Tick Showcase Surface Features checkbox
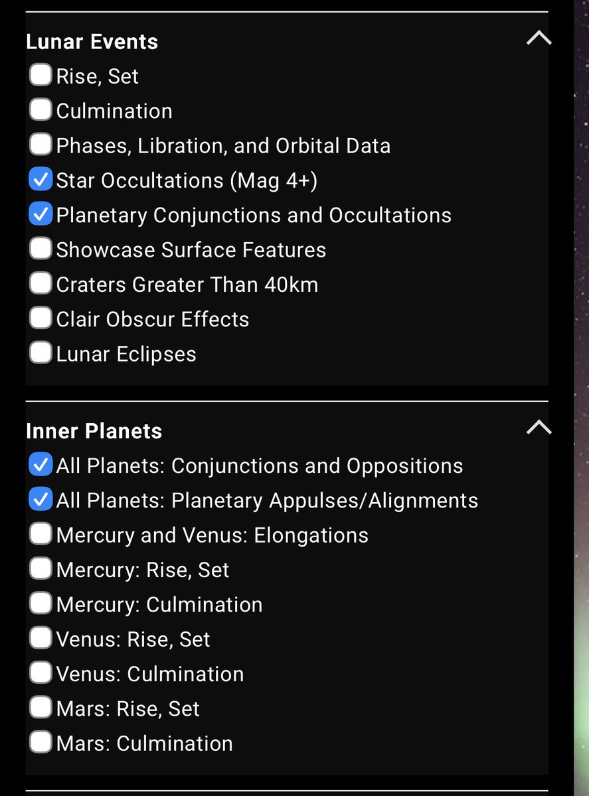The height and width of the screenshot is (796, 589). pyautogui.click(x=41, y=248)
